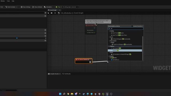Toggle the eye visibility icon on the variable row
The width and height of the screenshot is (171, 96).
click(46, 38)
